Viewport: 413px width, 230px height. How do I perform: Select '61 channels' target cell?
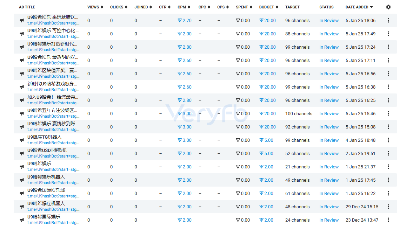(297, 194)
